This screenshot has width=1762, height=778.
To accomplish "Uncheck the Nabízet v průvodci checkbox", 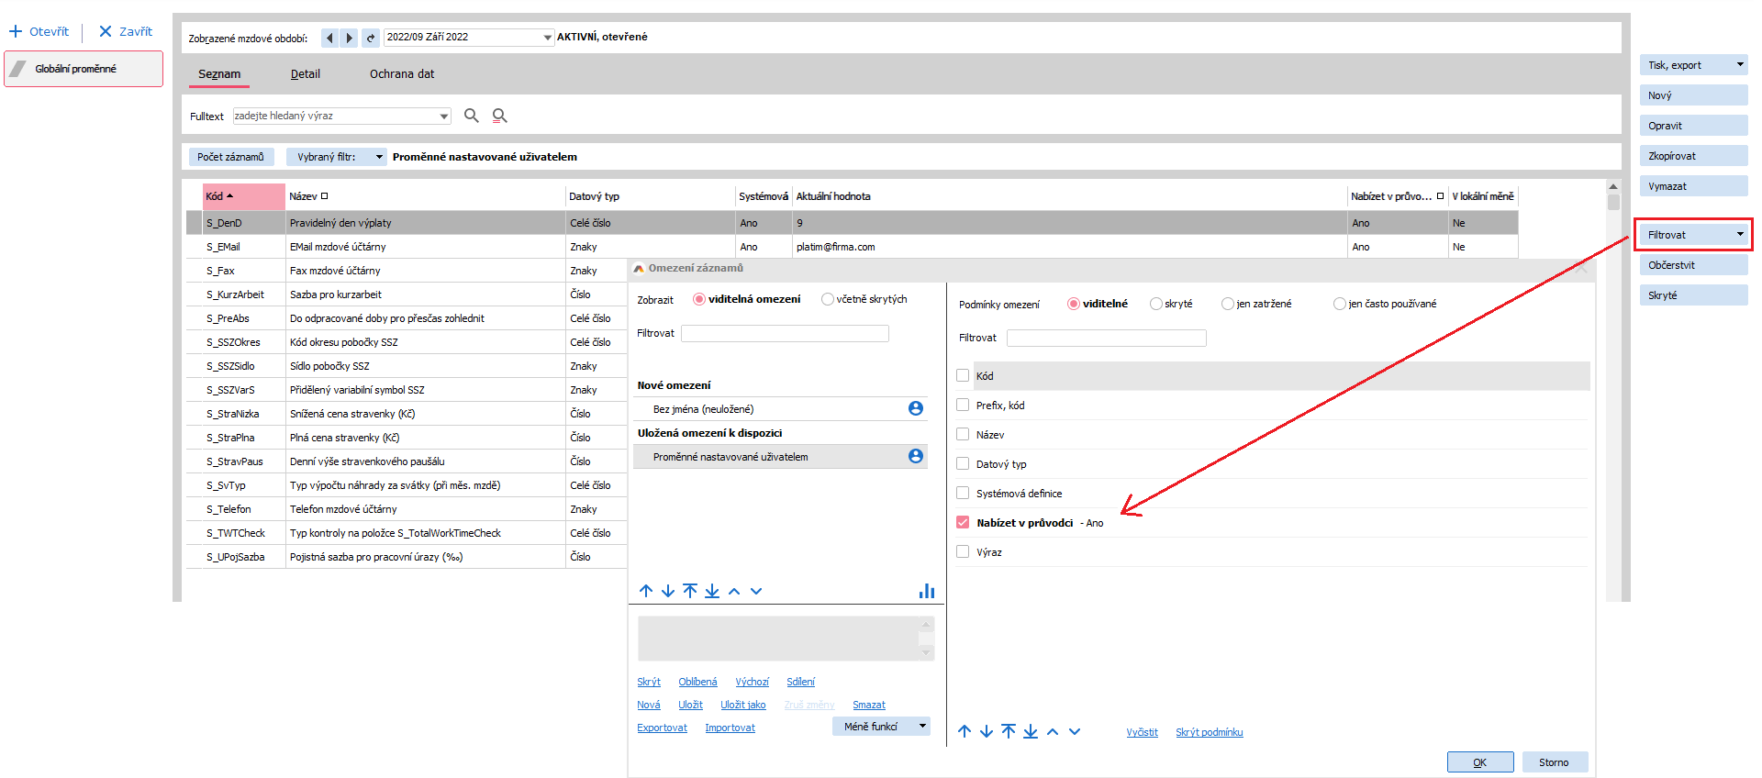I will coord(963,523).
